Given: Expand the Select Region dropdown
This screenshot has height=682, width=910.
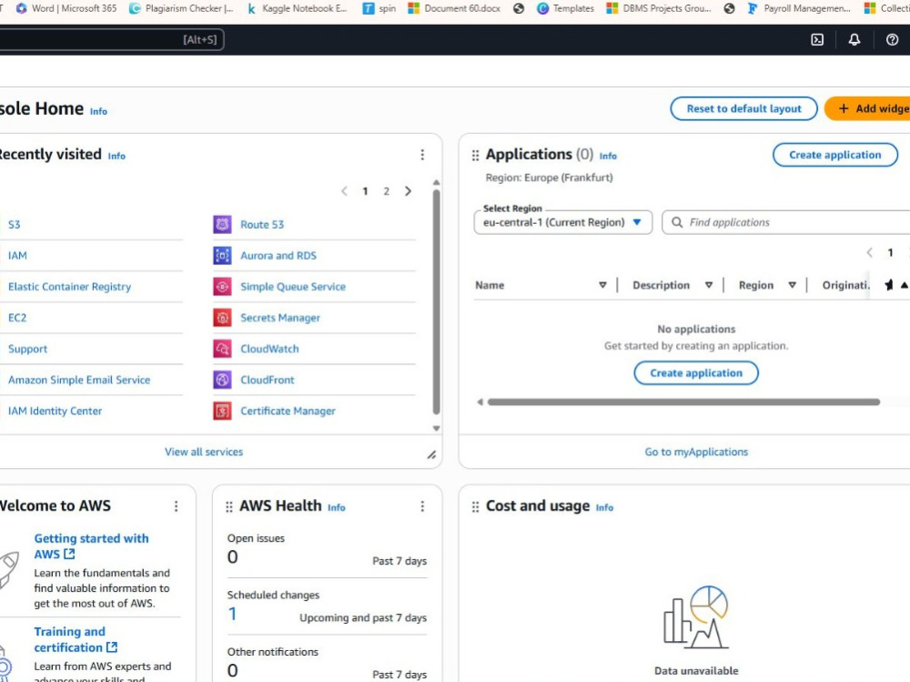Looking at the screenshot, I should (x=563, y=222).
